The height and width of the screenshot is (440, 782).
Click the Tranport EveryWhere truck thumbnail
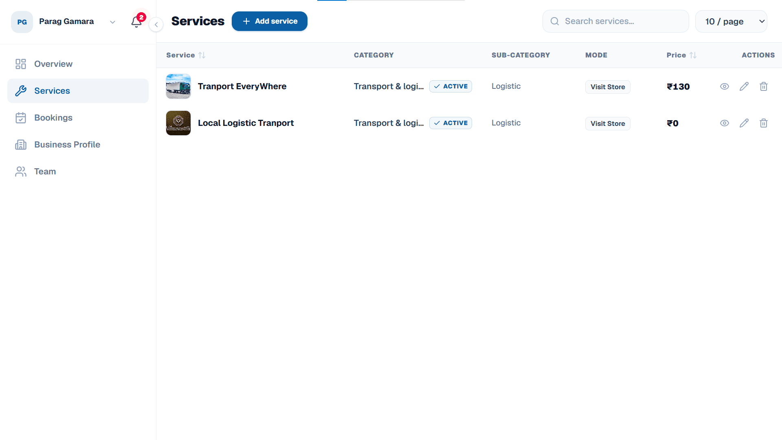178,86
